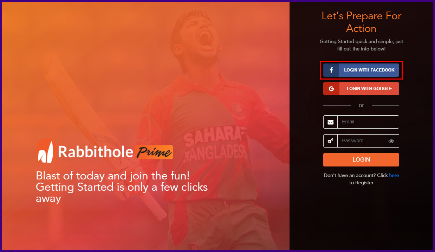
Task: Focus the Password input field
Action: [362, 141]
